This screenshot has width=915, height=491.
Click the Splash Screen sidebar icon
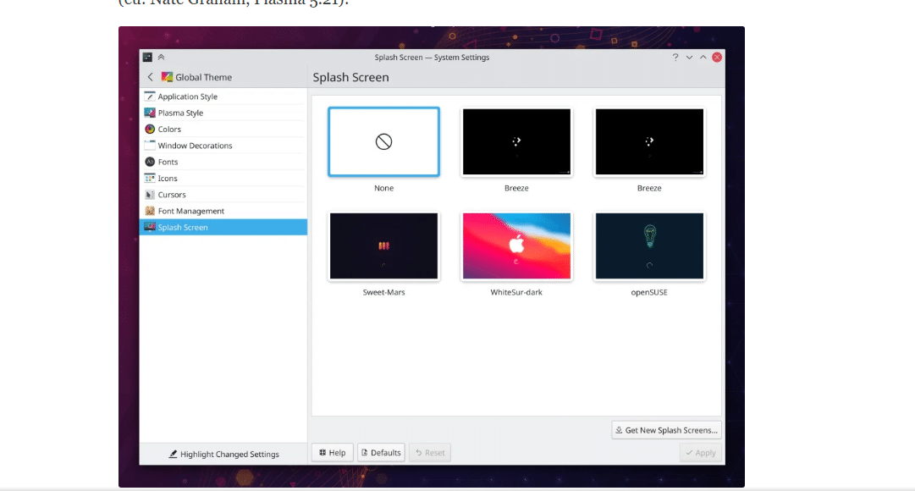pyautogui.click(x=150, y=227)
